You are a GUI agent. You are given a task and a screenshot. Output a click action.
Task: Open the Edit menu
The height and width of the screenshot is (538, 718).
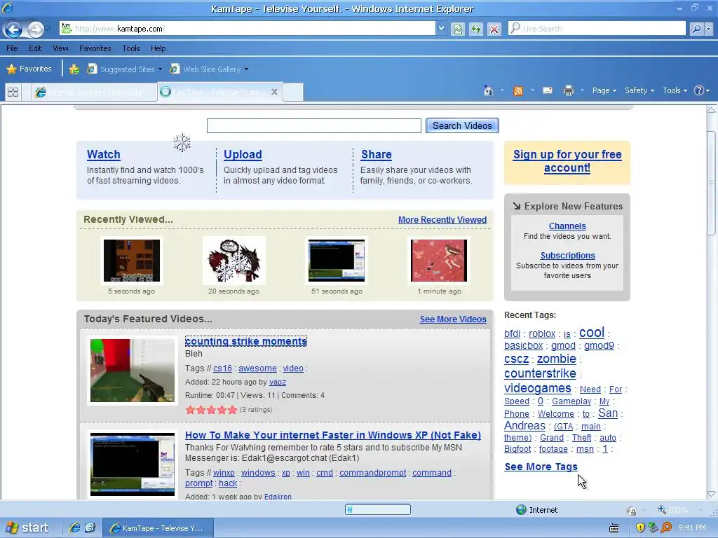point(35,48)
